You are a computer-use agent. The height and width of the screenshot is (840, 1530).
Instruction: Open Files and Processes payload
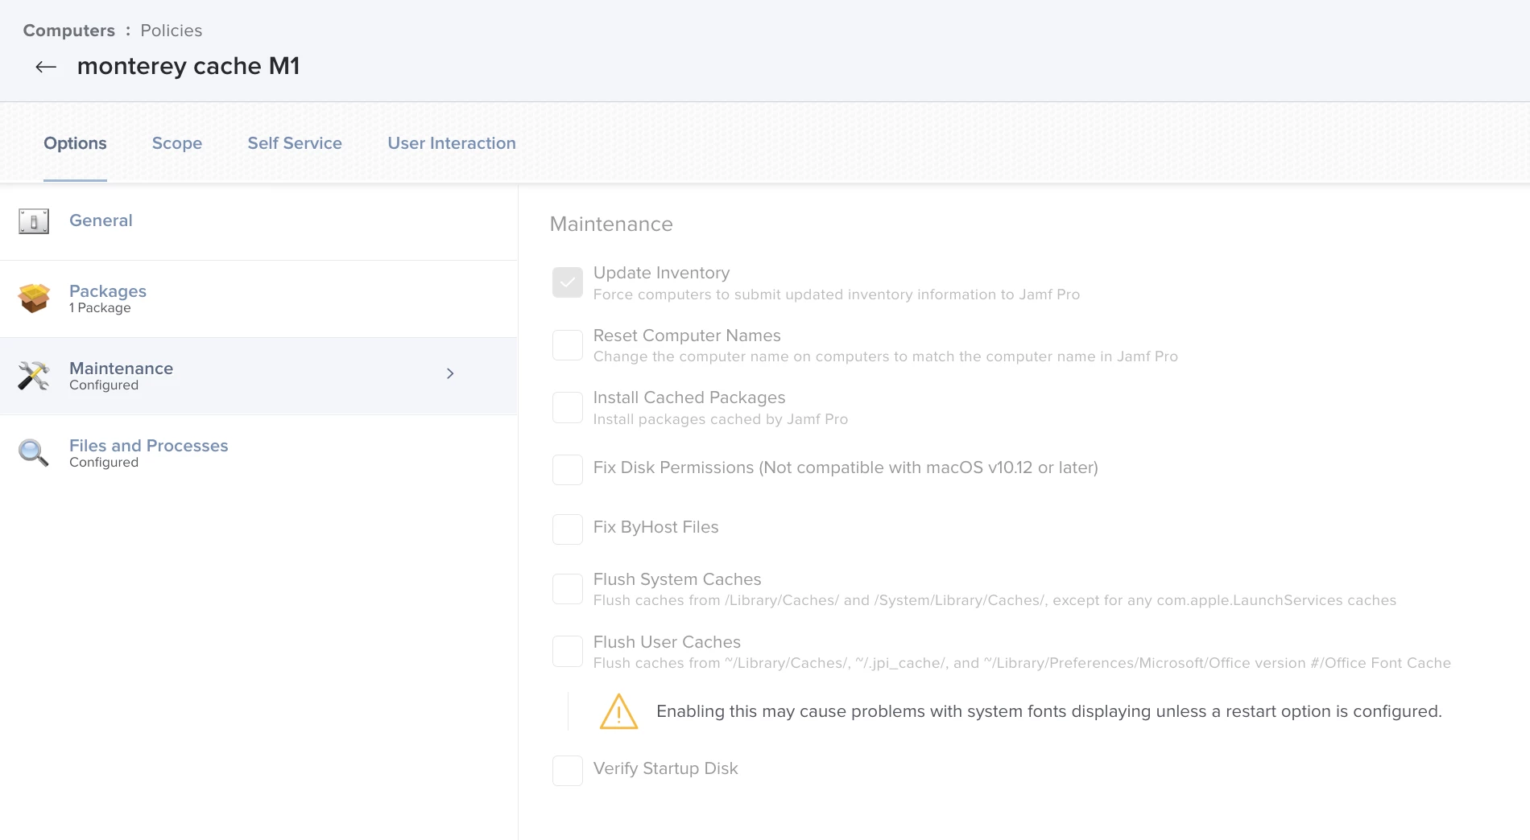click(148, 446)
